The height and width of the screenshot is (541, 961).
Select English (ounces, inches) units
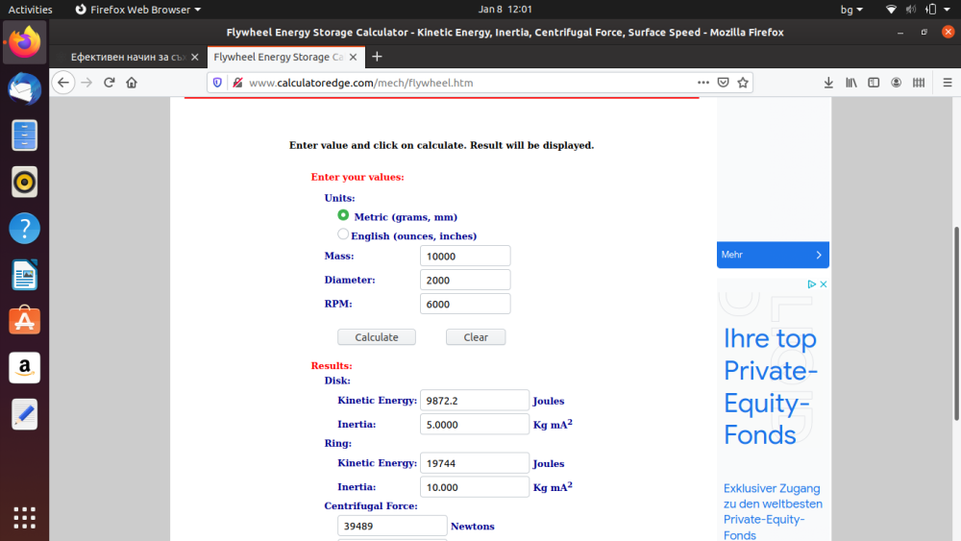click(343, 234)
